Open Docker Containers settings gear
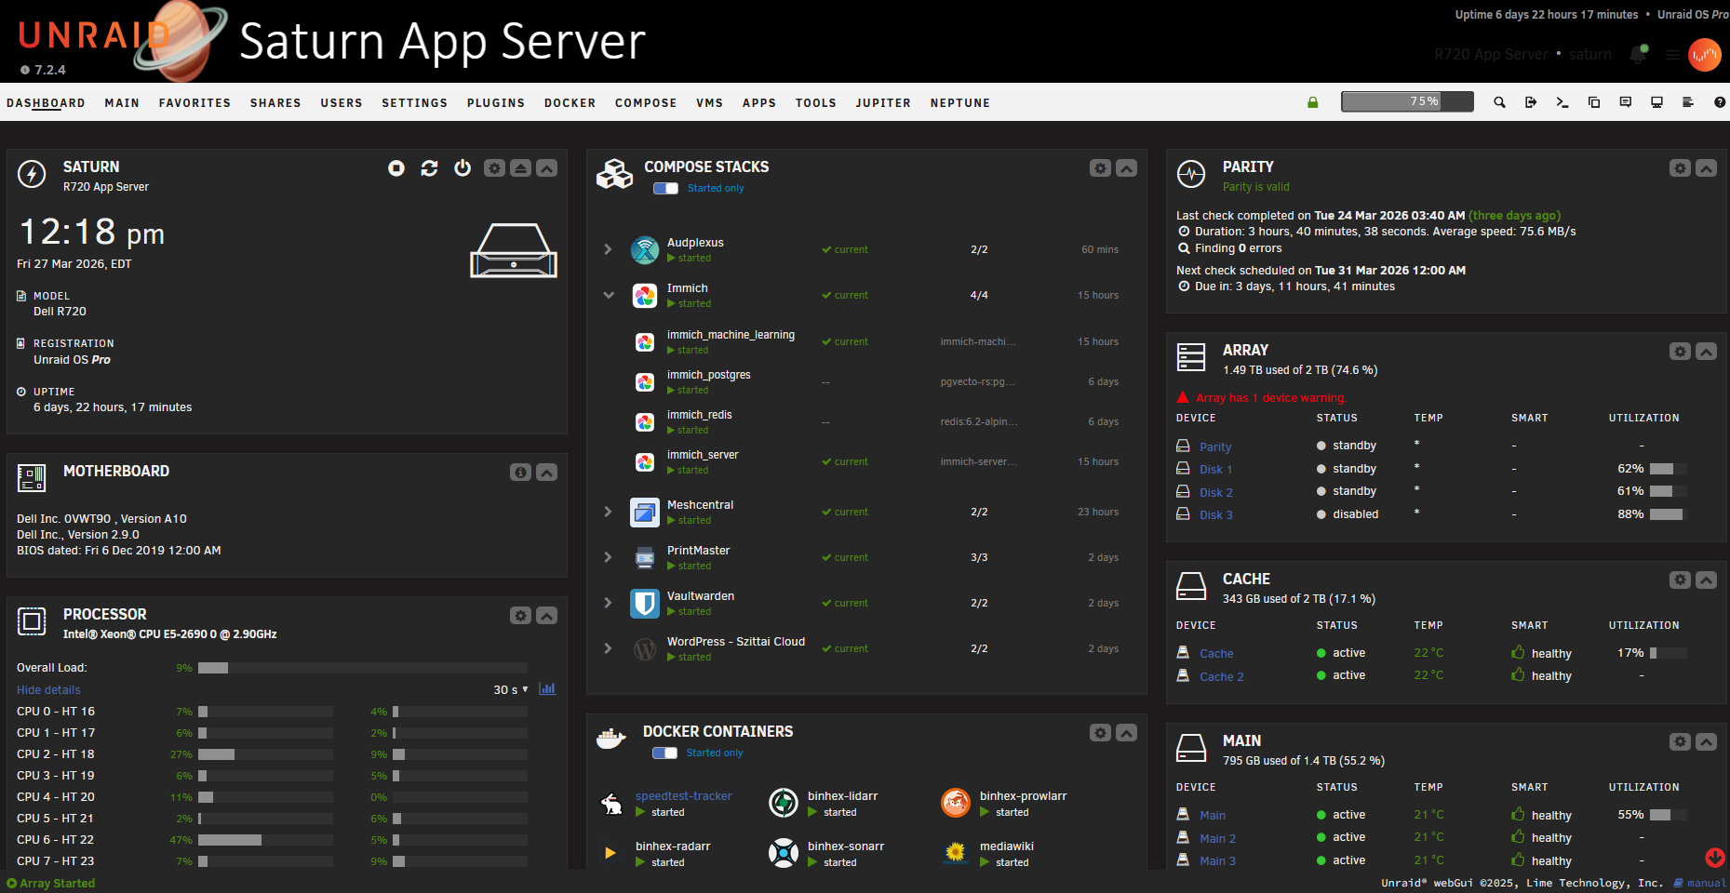The image size is (1730, 893). tap(1101, 733)
